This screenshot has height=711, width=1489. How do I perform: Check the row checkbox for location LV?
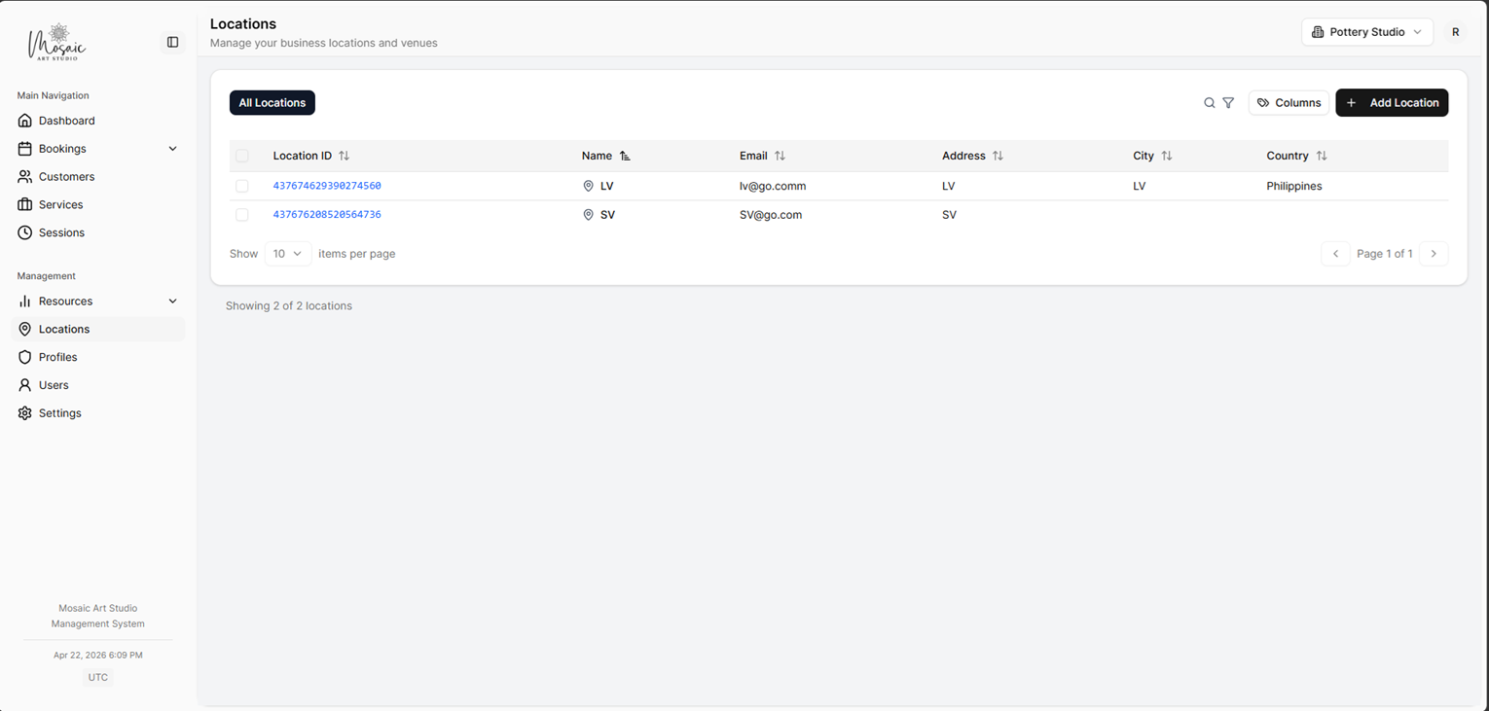(241, 186)
